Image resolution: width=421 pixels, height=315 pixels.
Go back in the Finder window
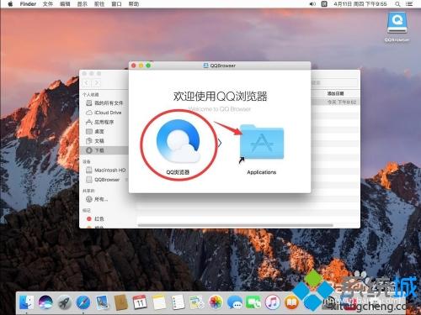(87, 82)
